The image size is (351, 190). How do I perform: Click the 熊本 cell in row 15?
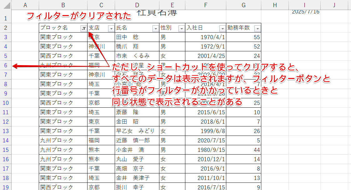(101, 150)
